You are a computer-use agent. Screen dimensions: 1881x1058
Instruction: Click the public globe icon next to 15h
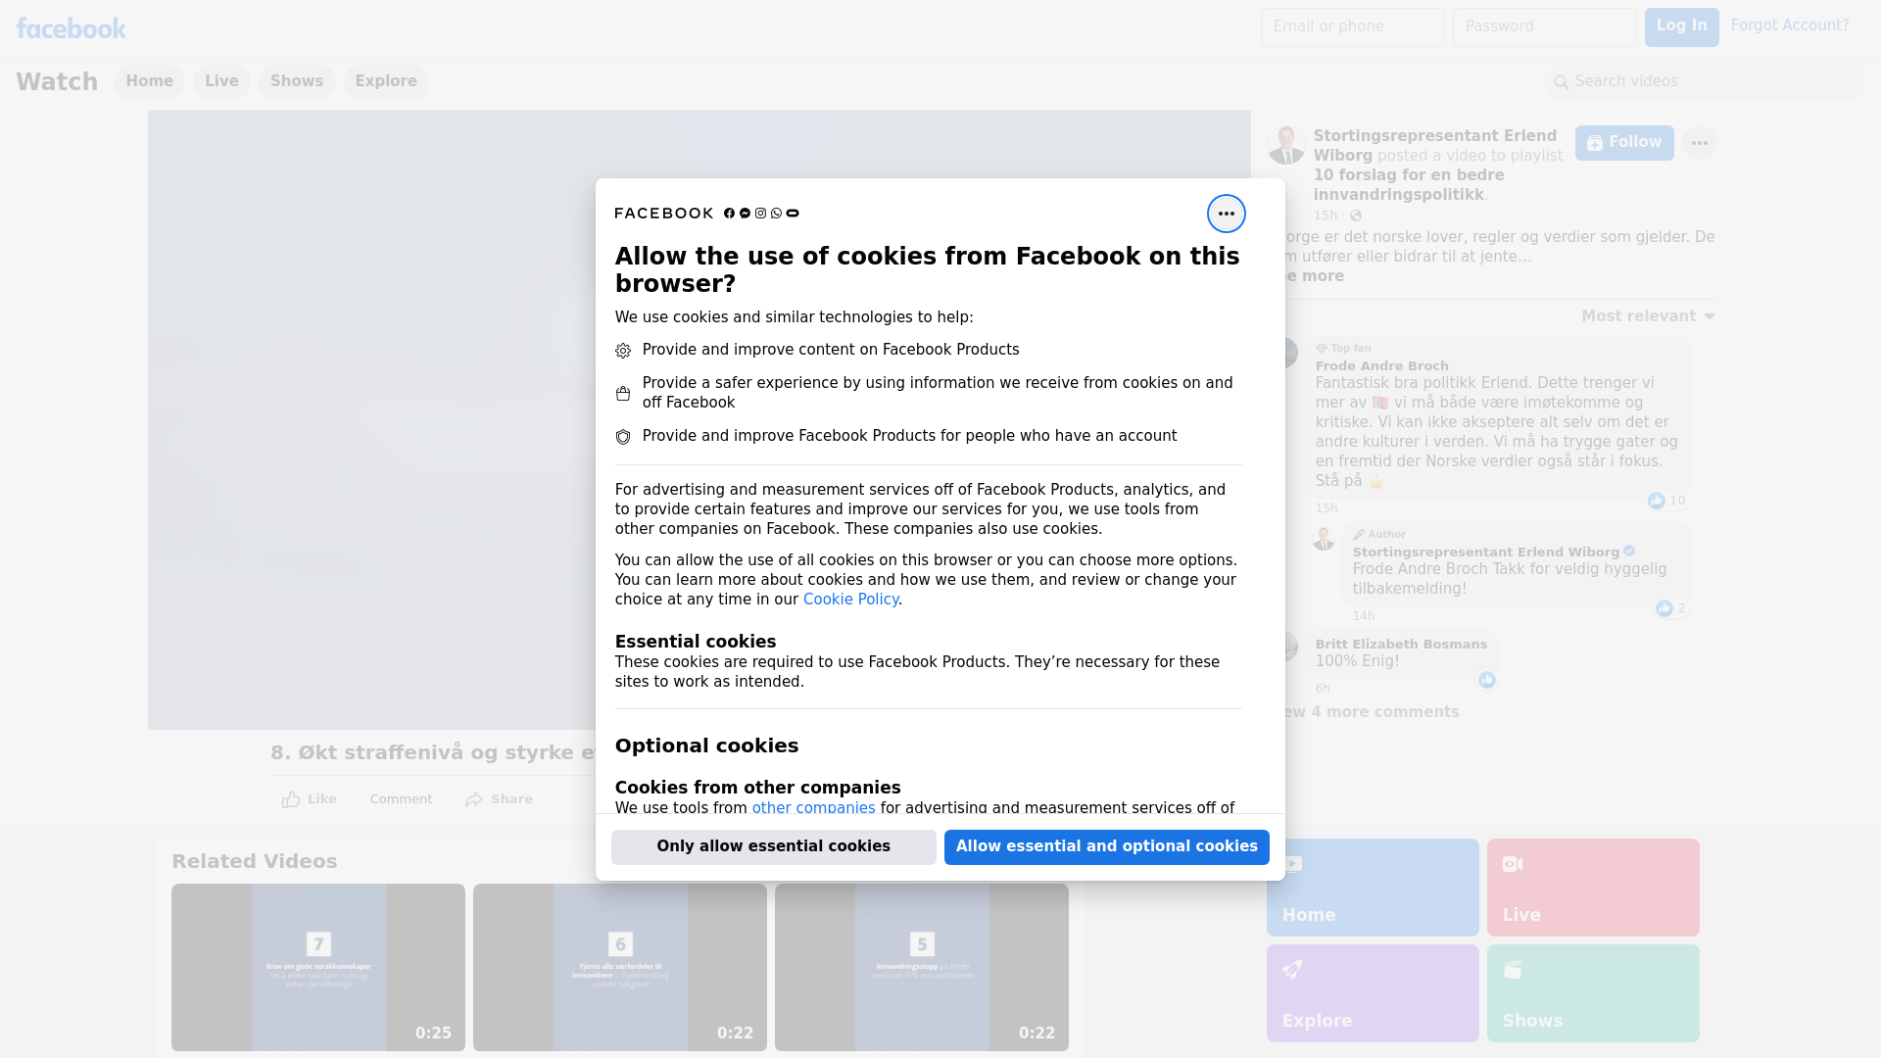tap(1356, 216)
